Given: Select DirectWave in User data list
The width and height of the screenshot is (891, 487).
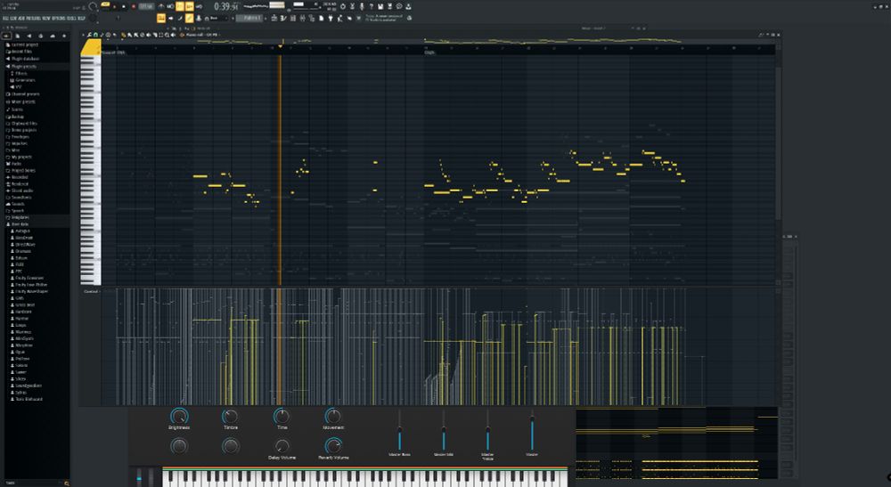Looking at the screenshot, I should tap(24, 244).
